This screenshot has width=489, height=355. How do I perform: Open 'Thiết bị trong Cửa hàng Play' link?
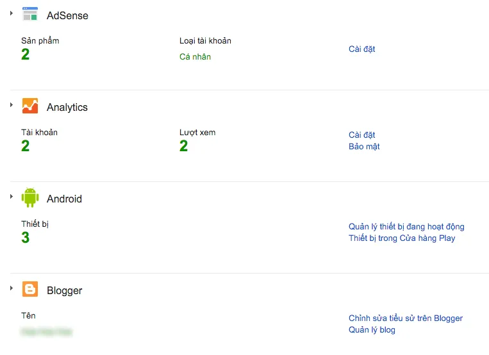click(x=402, y=238)
